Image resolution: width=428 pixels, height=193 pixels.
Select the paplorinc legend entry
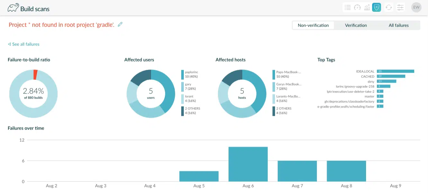tap(191, 74)
